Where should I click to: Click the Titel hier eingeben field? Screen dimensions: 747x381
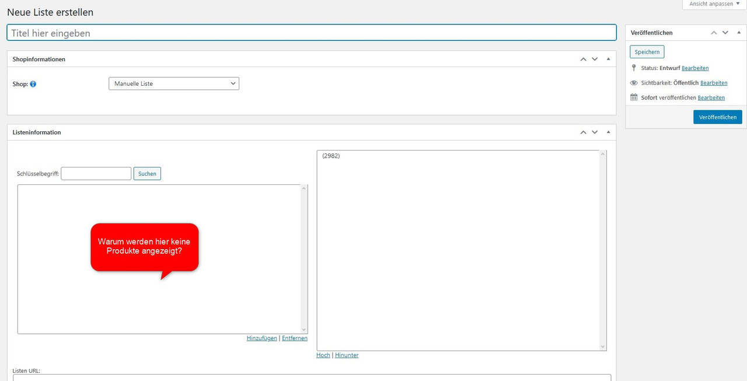[312, 33]
